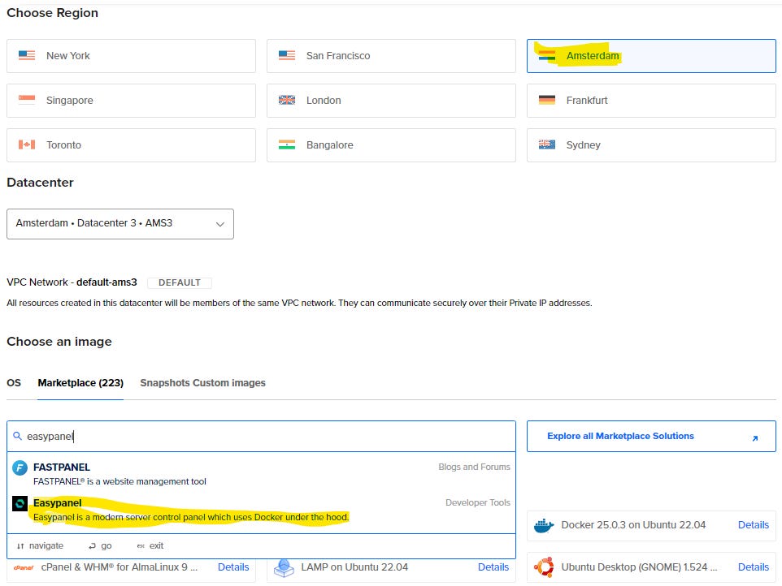Click the Easypanel description about Docker under the hood
This screenshot has width=782, height=586.
pos(191,517)
